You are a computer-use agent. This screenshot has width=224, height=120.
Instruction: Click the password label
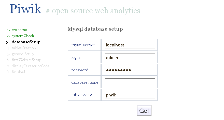80,70
